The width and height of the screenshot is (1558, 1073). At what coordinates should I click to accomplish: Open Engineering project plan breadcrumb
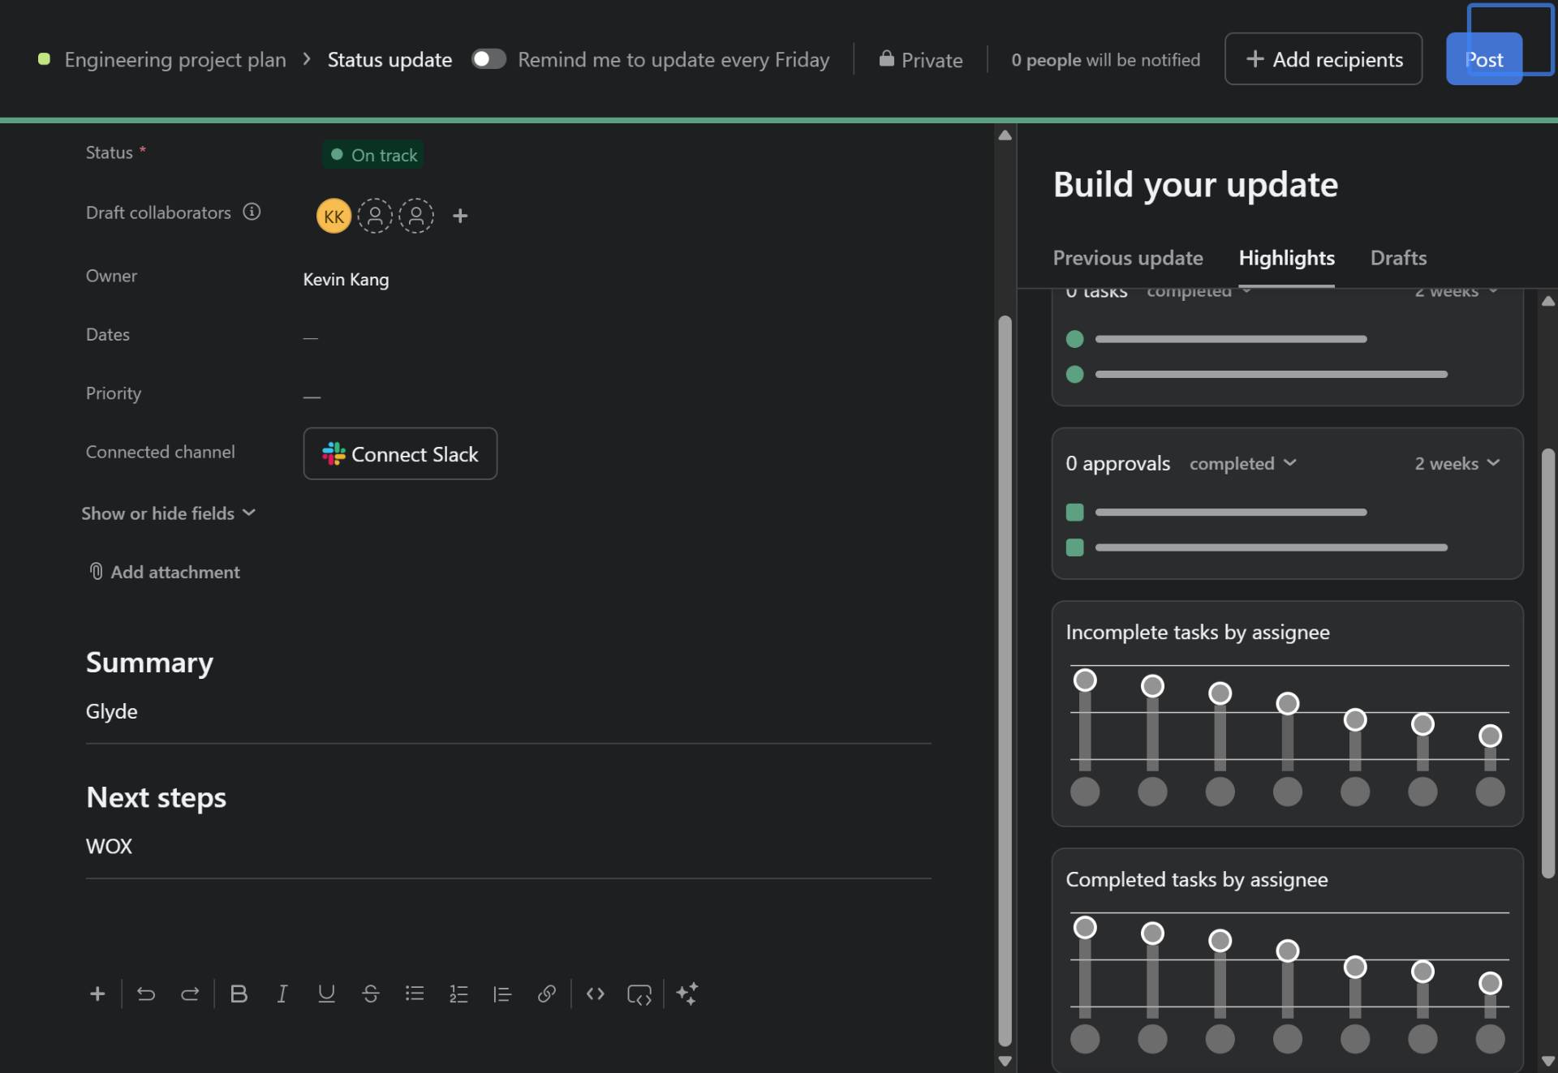coord(175,59)
